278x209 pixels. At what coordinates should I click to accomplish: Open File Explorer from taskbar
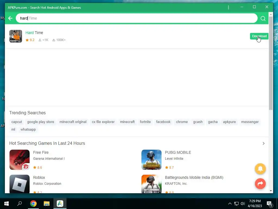[x=47, y=204]
